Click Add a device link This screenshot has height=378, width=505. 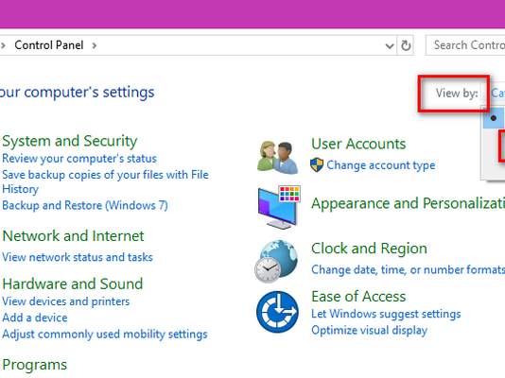[35, 318]
